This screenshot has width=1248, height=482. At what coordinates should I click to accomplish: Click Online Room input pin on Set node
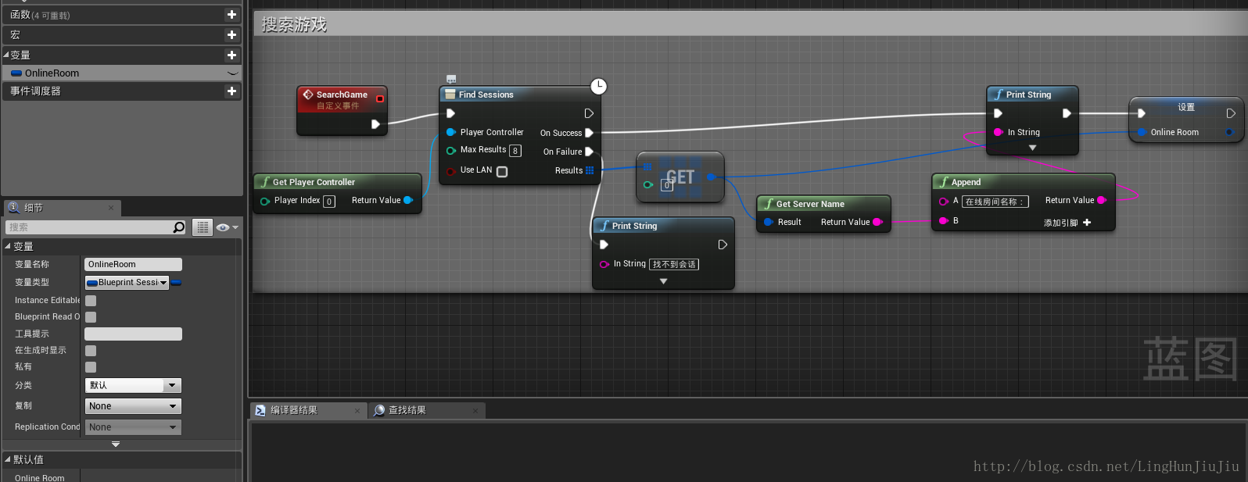tap(1142, 132)
